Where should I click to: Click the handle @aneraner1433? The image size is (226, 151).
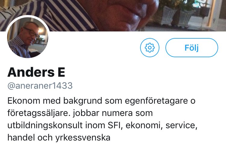tap(40, 86)
